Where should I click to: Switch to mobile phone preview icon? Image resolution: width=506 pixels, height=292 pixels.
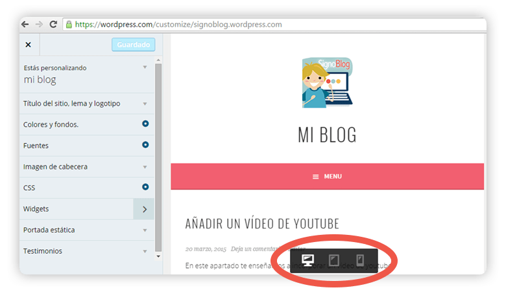(360, 260)
